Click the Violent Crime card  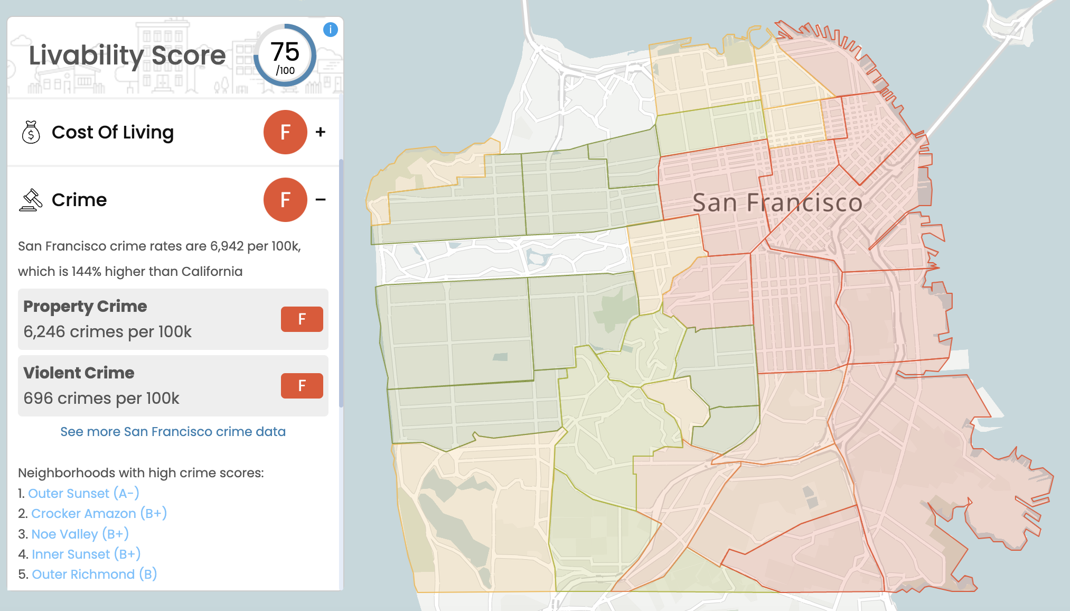point(173,386)
